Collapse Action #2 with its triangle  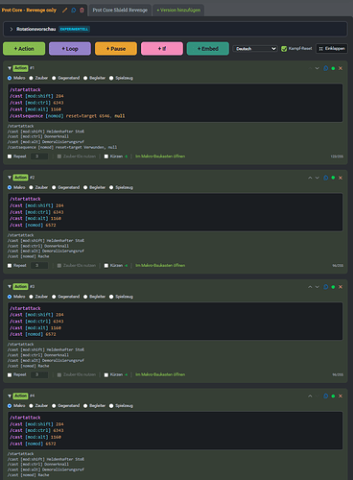(x=10, y=178)
